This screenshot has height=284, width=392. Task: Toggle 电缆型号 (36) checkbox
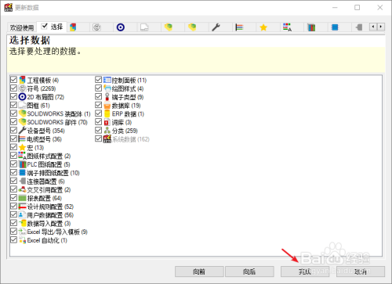point(13,138)
